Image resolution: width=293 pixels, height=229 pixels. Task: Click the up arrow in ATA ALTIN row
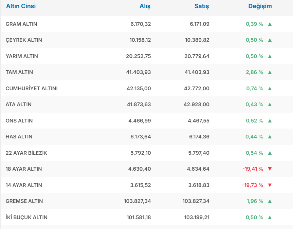(x=270, y=104)
